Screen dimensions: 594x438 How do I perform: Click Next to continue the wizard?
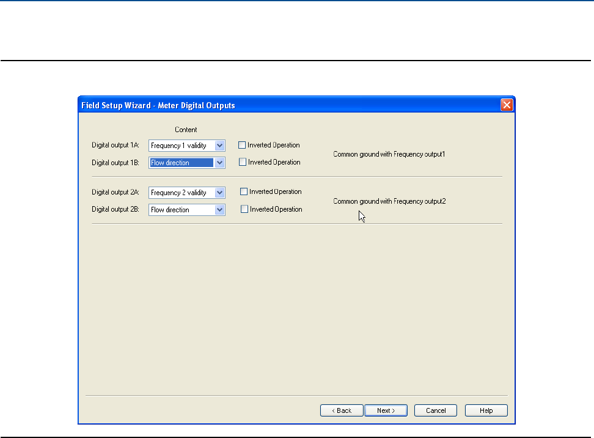pos(386,410)
